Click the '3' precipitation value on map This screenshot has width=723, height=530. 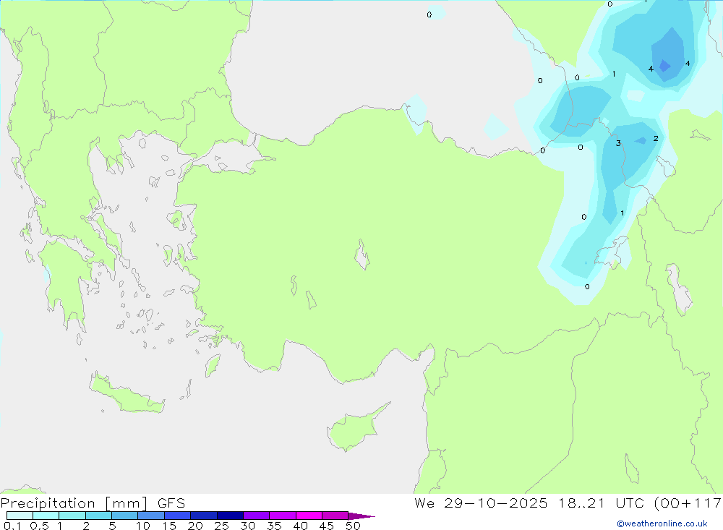coord(618,143)
